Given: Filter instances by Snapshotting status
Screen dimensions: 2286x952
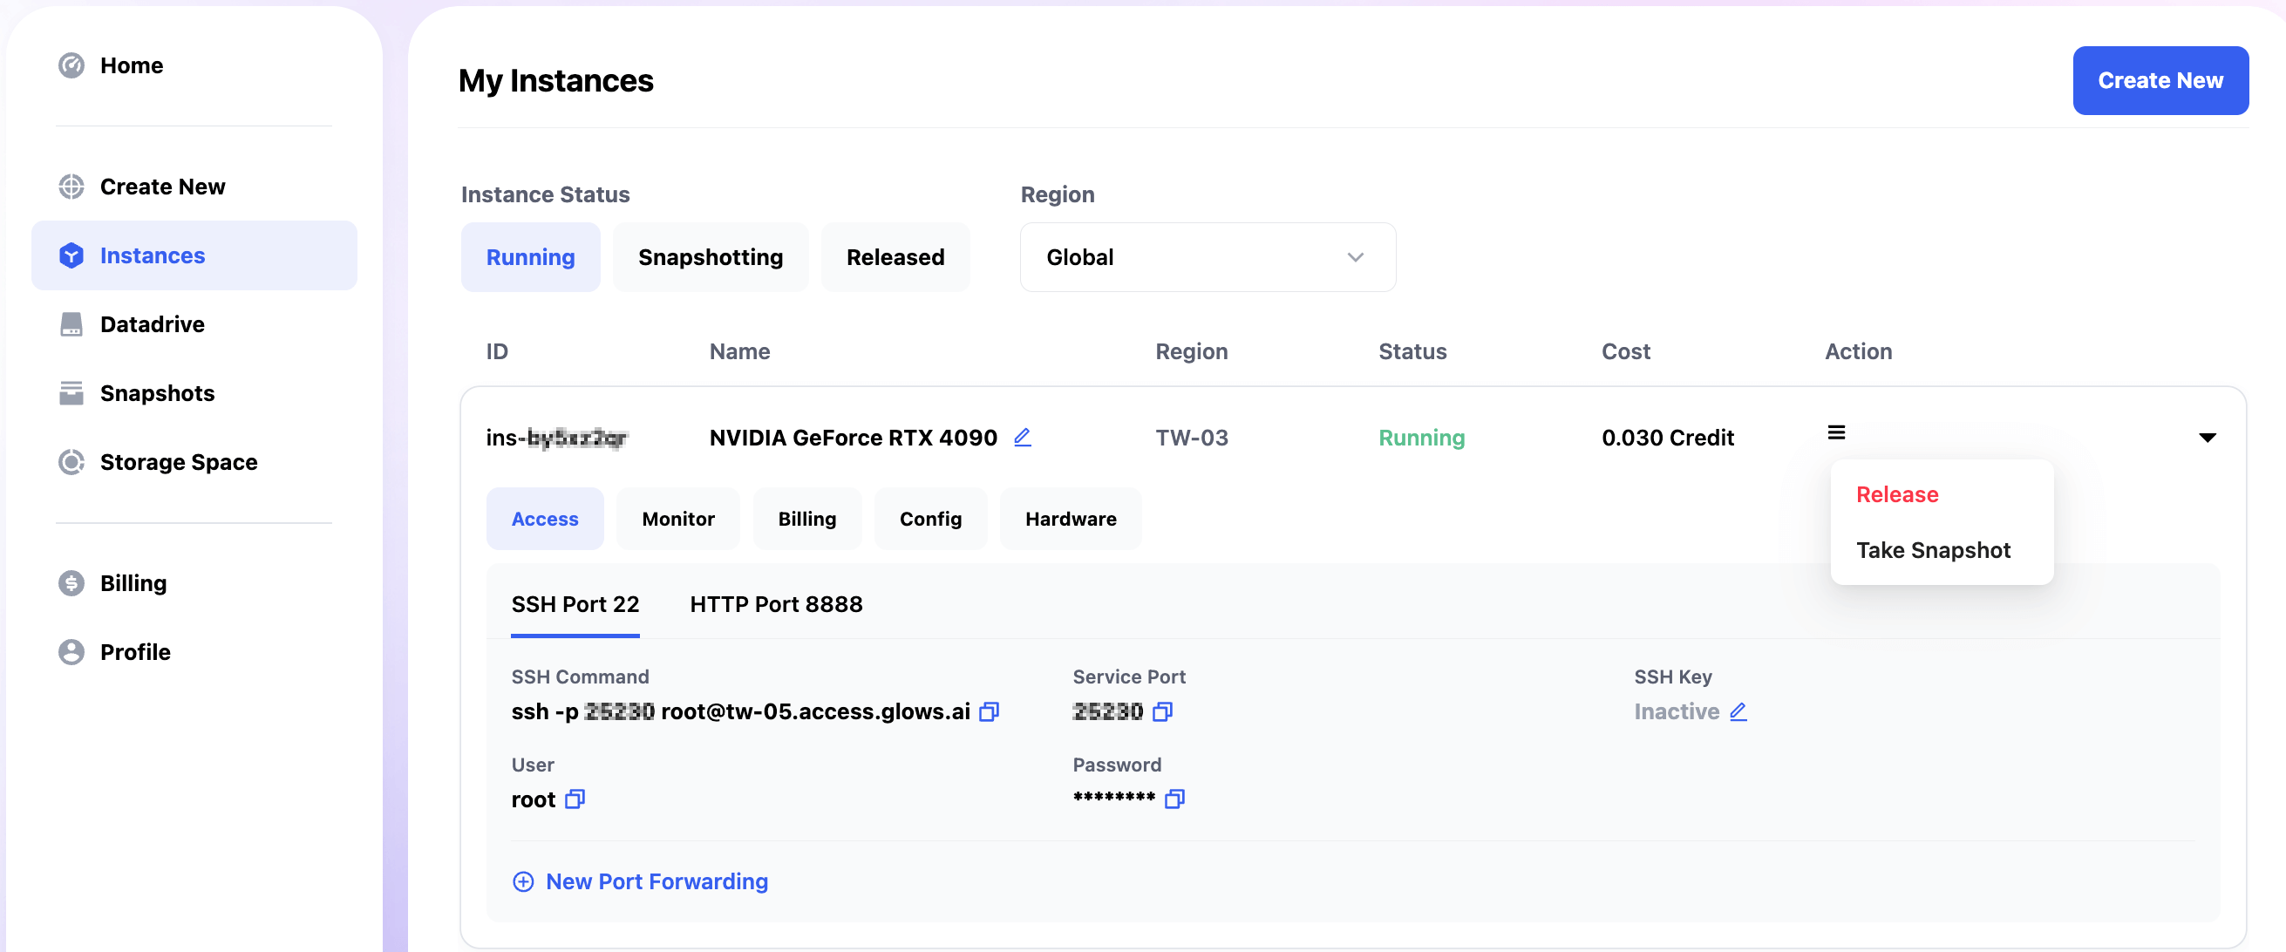Looking at the screenshot, I should (x=710, y=257).
